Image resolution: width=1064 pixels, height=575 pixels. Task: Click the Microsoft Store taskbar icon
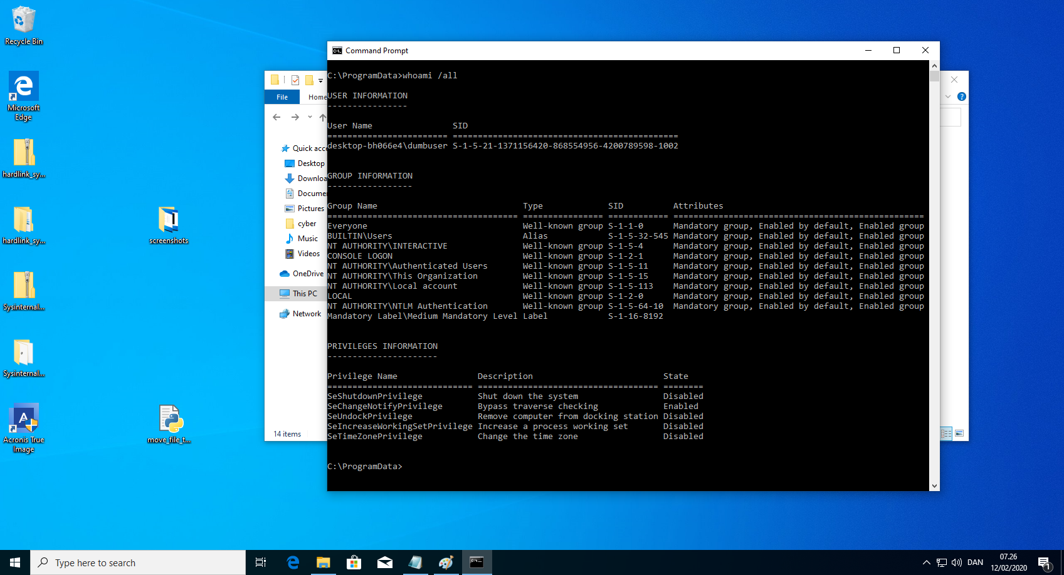(x=354, y=562)
